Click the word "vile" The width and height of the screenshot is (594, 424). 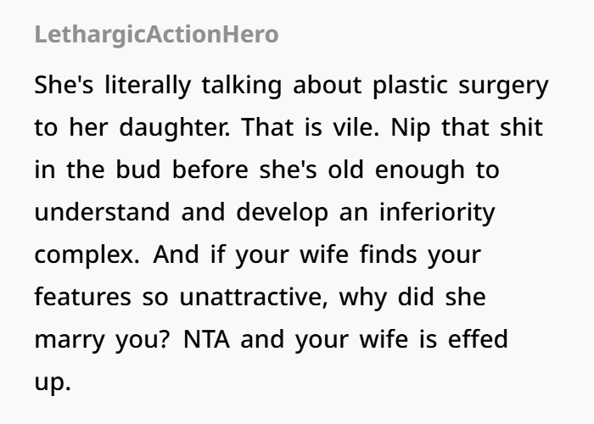(362, 129)
